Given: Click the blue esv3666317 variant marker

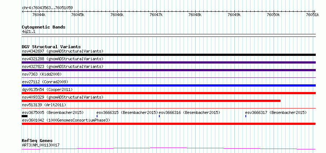Looking at the screenshot, I should coord(246,116).
